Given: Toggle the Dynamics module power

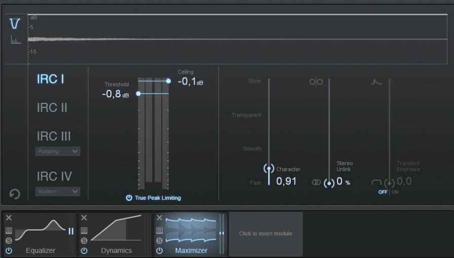Looking at the screenshot, I should pos(84,250).
